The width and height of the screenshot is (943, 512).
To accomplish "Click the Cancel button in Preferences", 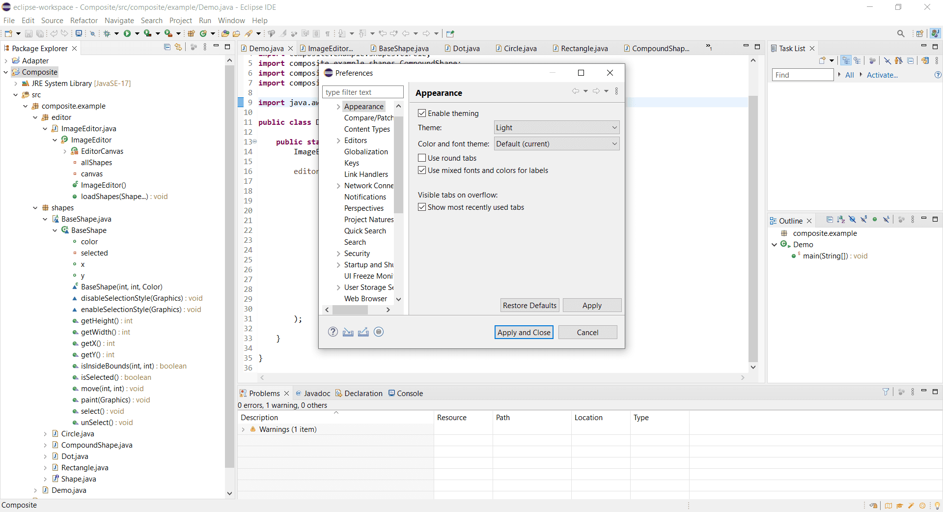I will (x=587, y=332).
